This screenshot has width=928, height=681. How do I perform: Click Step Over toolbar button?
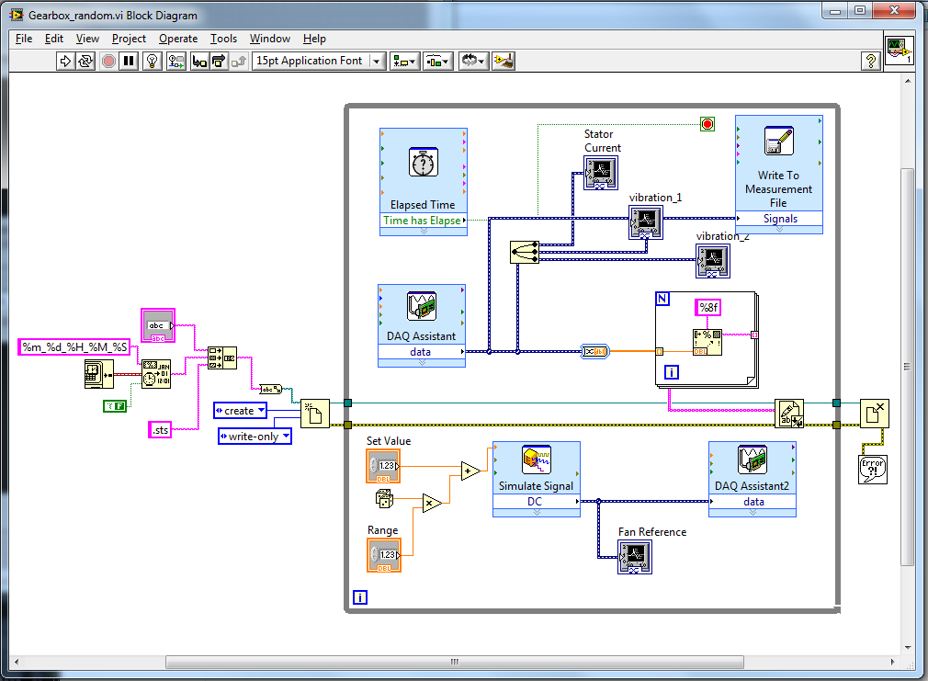[219, 61]
